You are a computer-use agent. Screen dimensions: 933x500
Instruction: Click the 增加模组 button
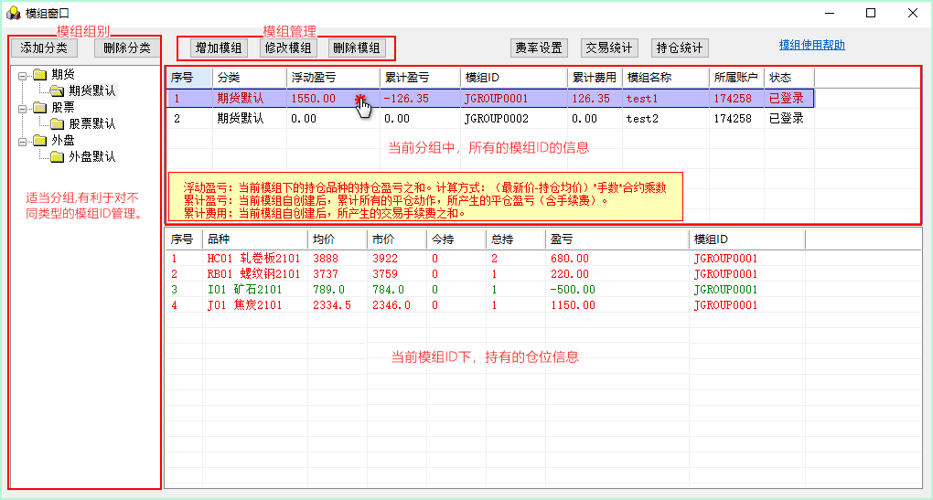pos(219,48)
